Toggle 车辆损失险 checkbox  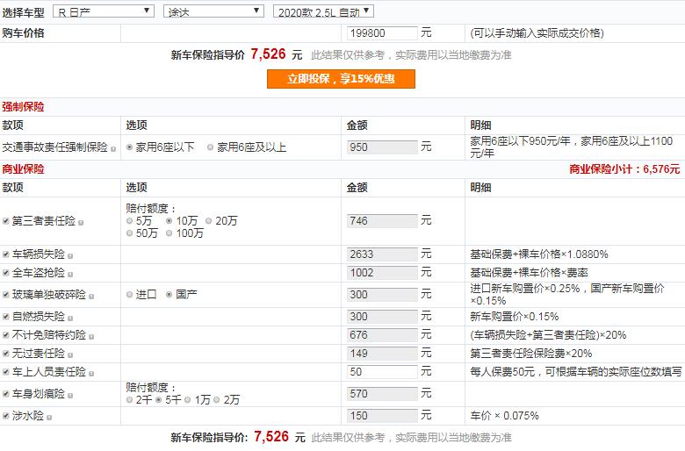tap(5, 254)
